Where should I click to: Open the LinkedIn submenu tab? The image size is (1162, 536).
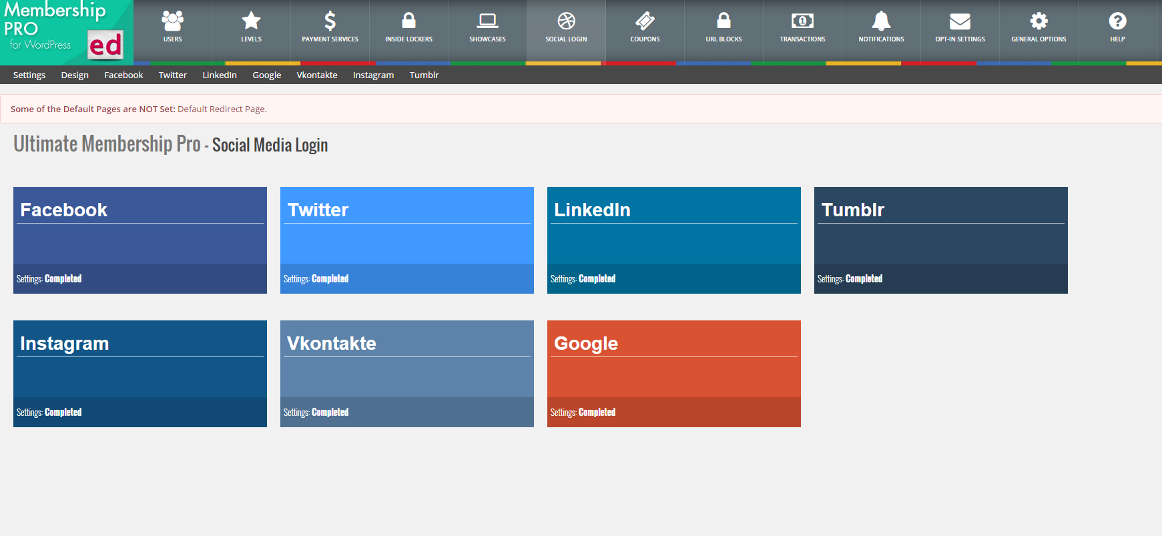[x=220, y=75]
